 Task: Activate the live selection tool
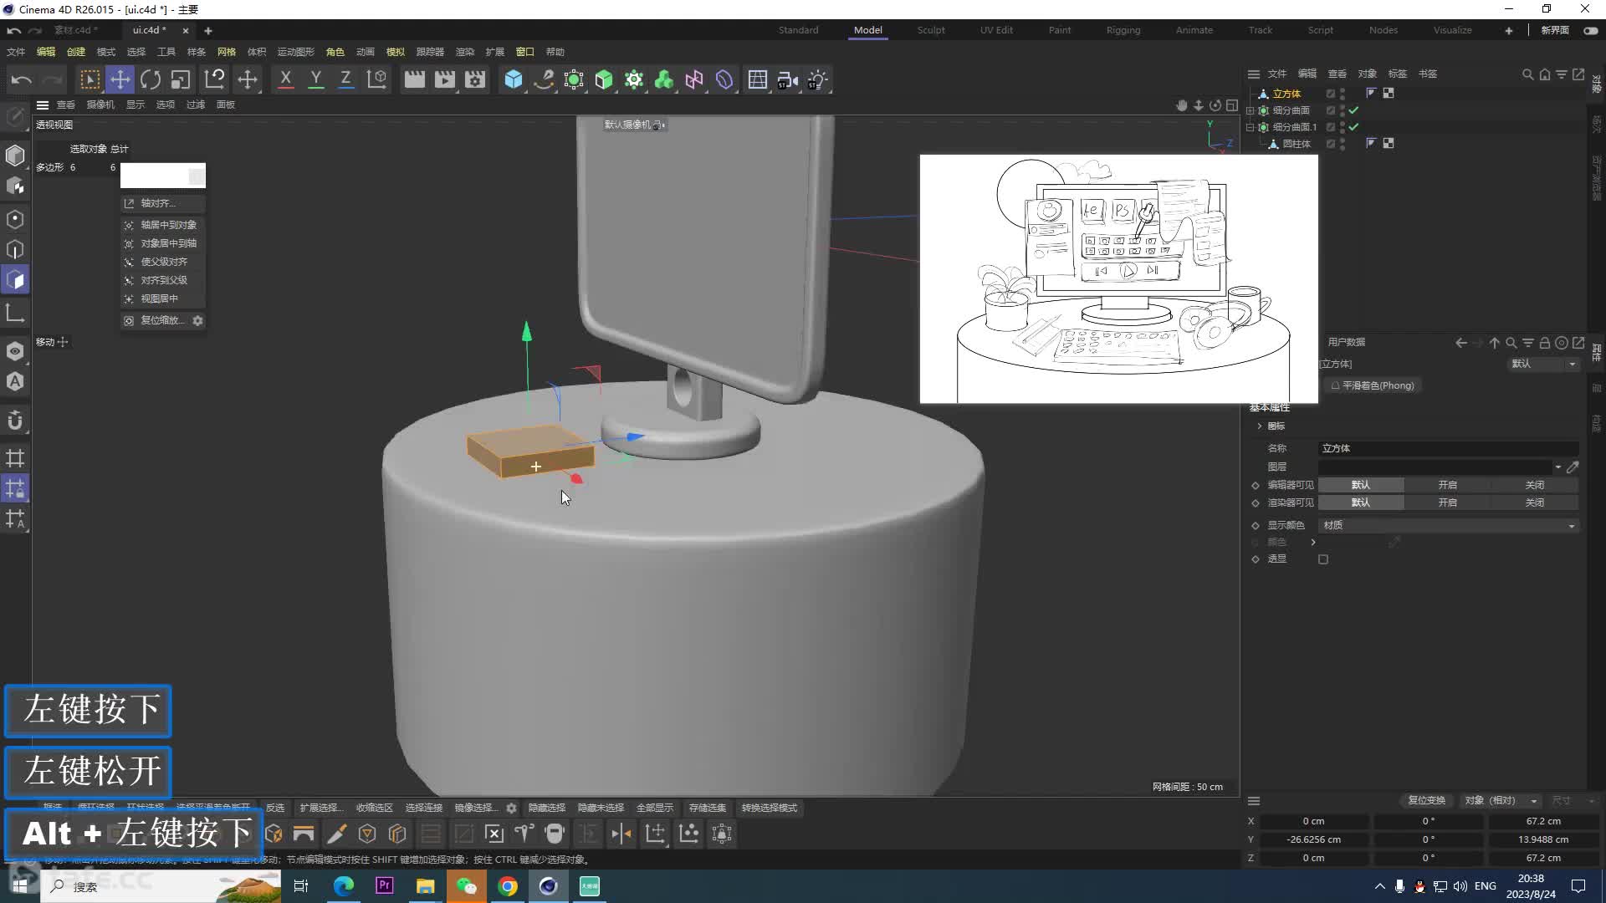[x=90, y=79]
